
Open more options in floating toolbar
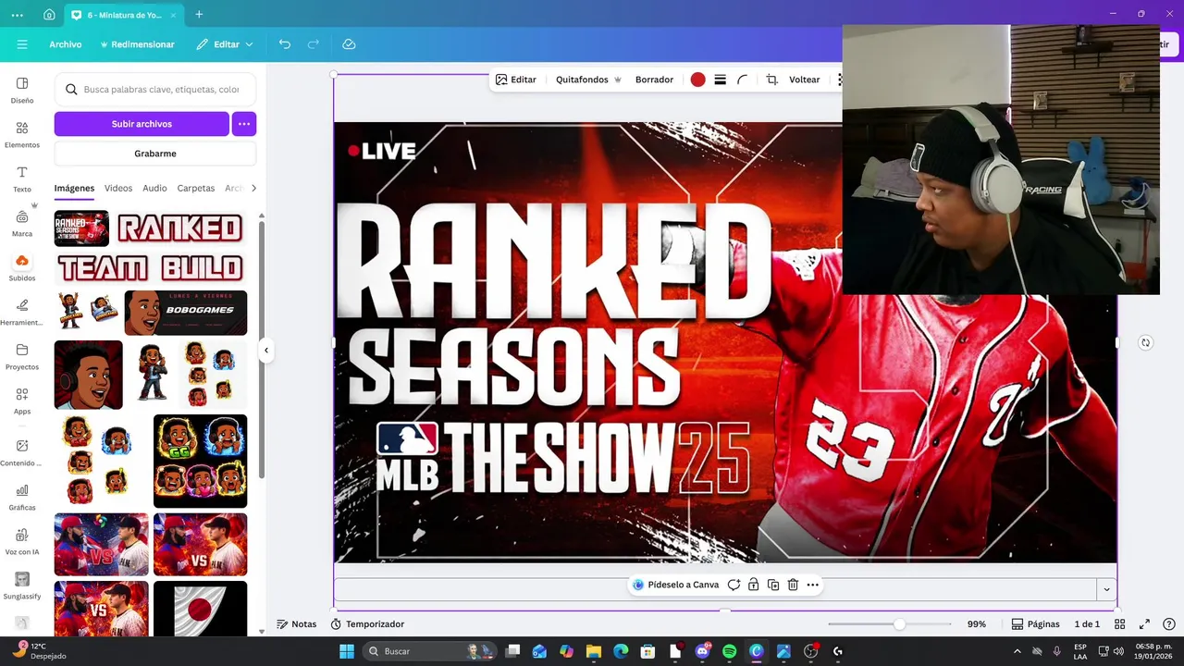click(812, 585)
